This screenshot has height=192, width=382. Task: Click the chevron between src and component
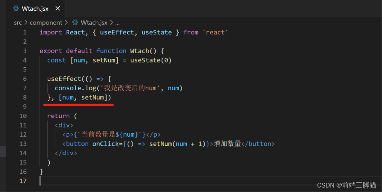point(26,23)
